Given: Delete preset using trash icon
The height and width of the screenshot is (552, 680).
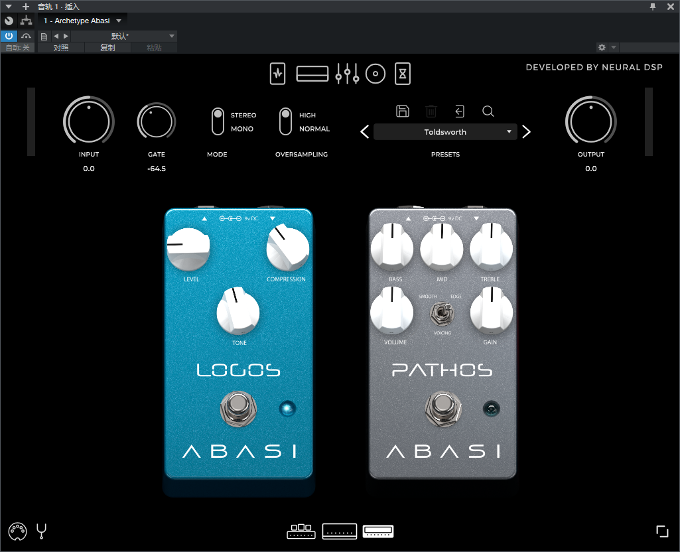Looking at the screenshot, I should pyautogui.click(x=431, y=111).
